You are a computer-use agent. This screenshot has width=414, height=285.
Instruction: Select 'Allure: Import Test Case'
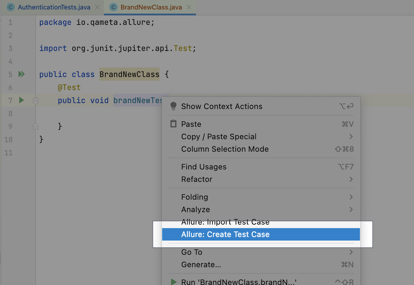225,222
